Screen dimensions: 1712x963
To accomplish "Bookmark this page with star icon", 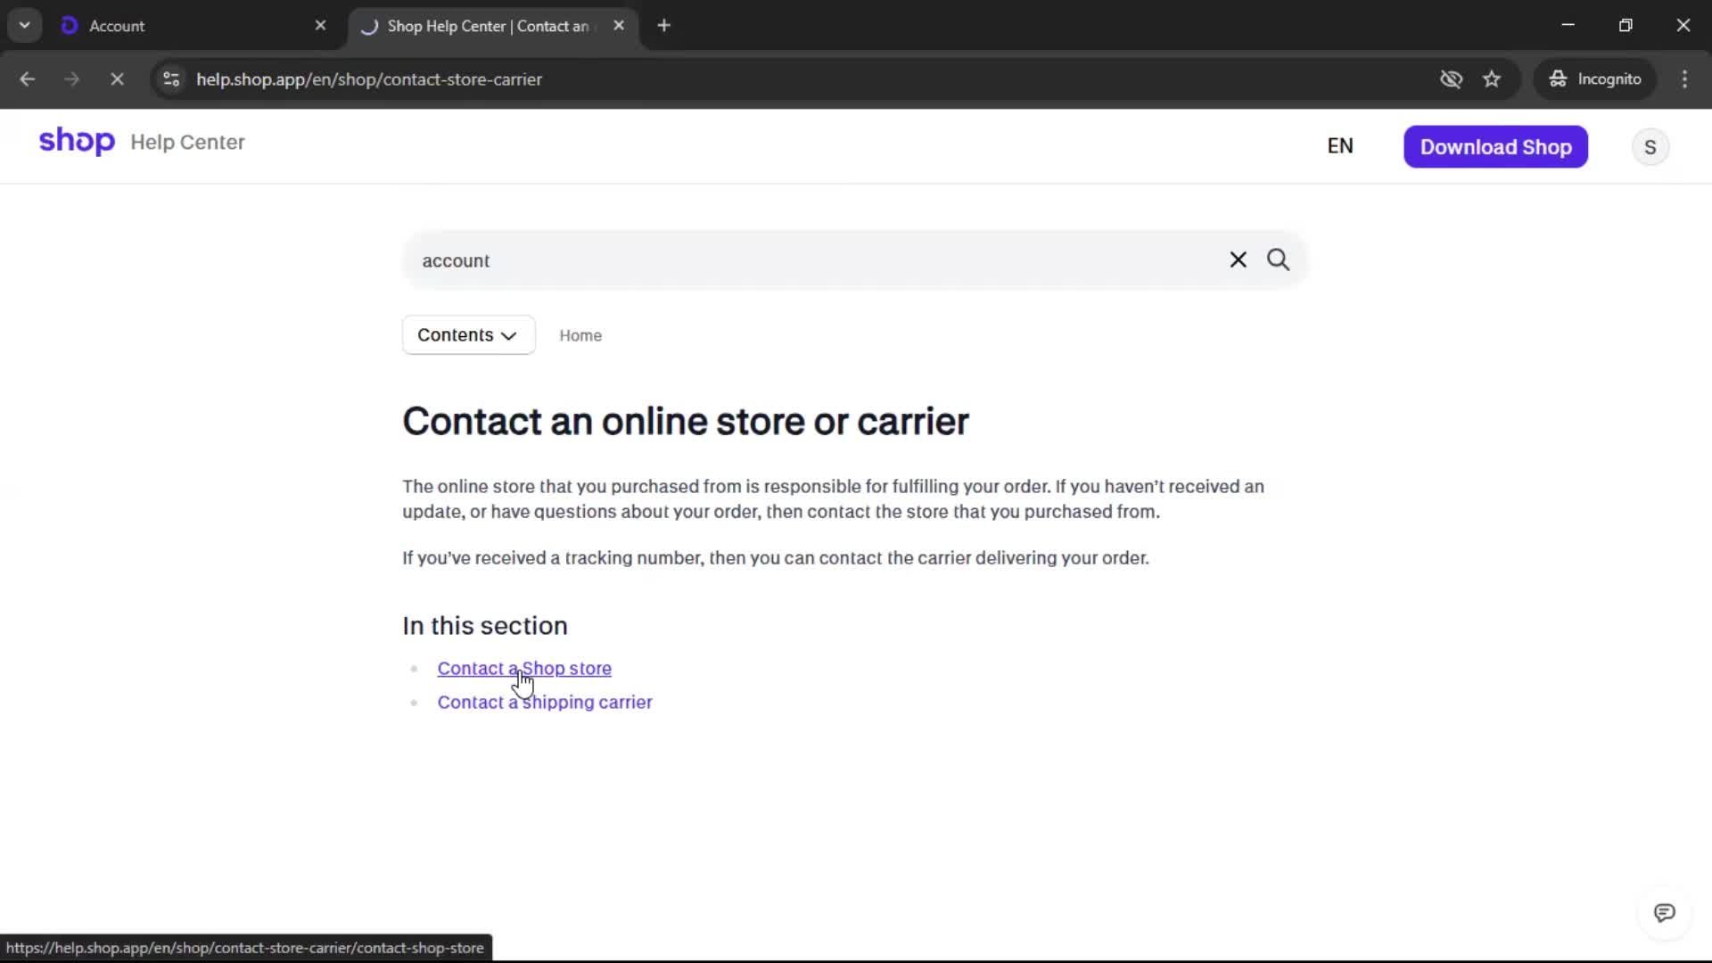I will click(1492, 79).
